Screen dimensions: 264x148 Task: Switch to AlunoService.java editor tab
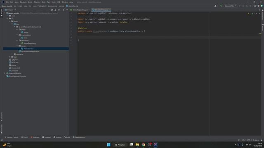tap(101, 10)
